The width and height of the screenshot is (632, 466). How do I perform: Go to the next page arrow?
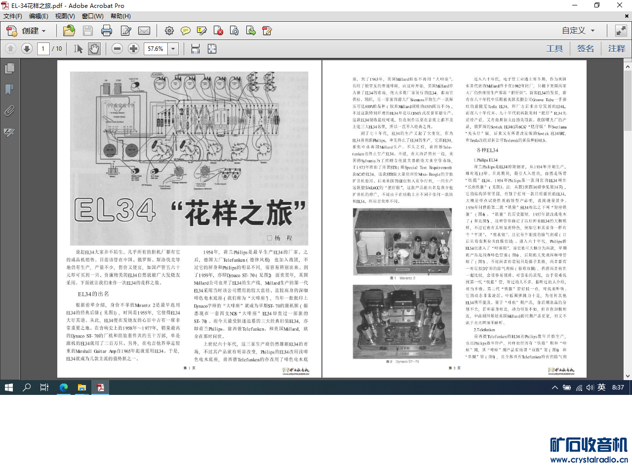click(x=27, y=48)
